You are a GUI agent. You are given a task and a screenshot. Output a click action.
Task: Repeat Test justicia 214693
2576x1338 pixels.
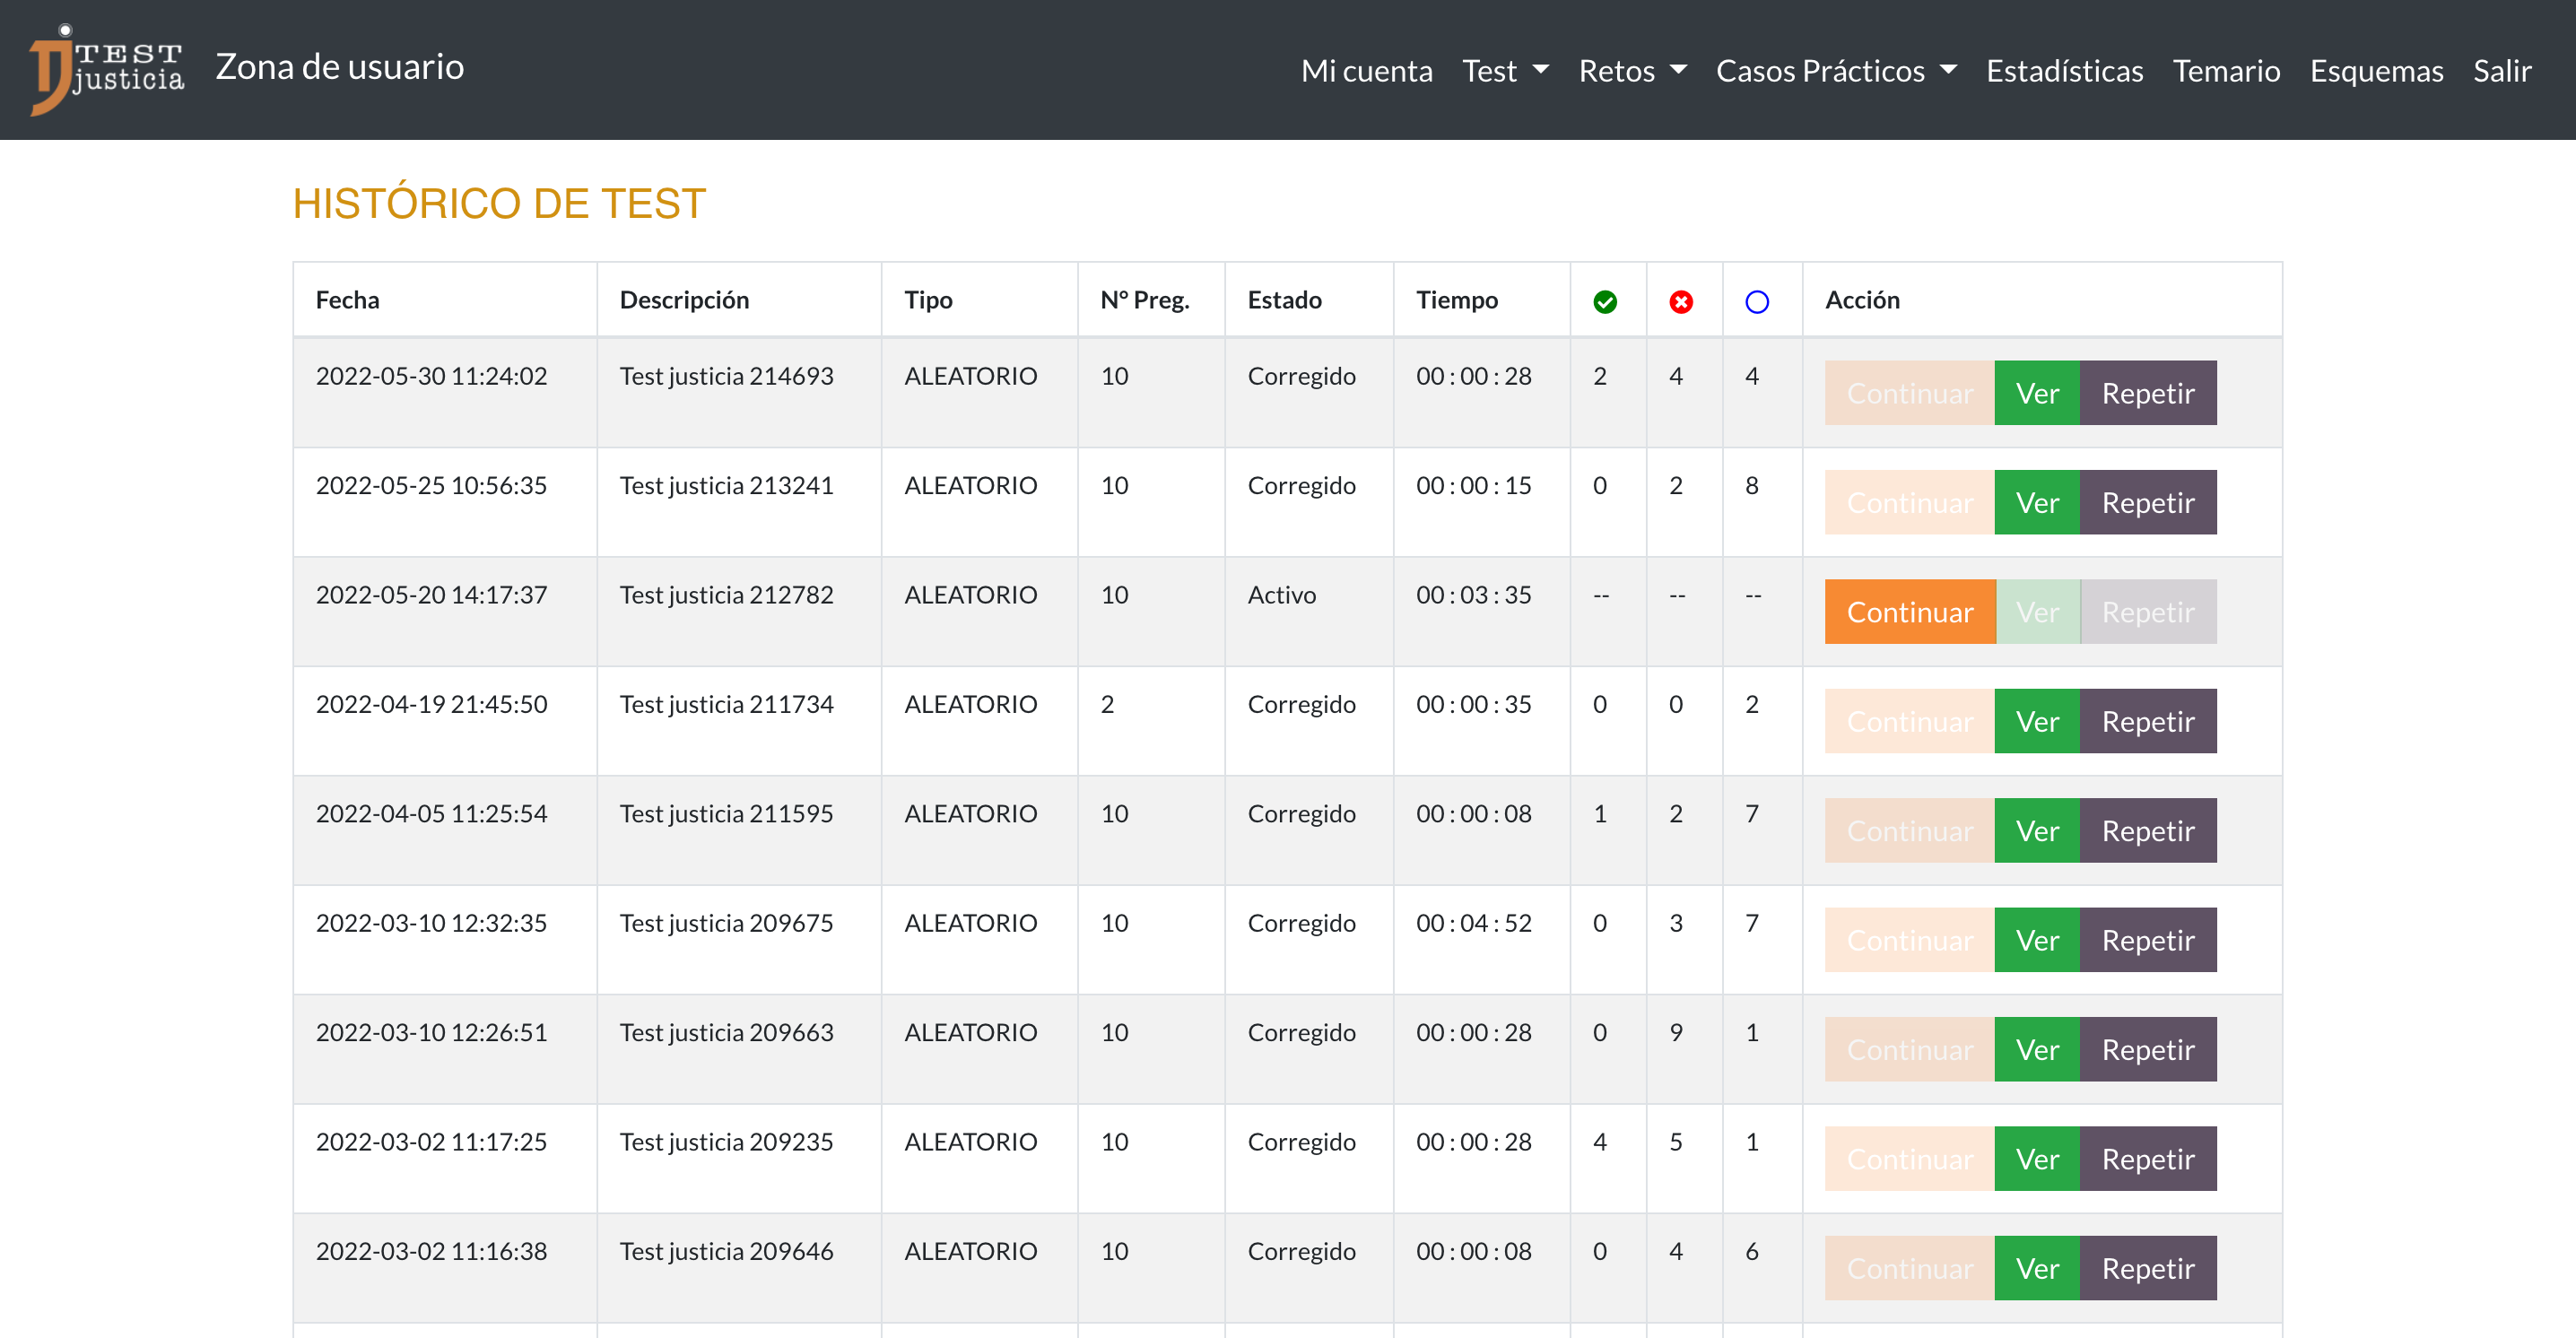point(2148,393)
